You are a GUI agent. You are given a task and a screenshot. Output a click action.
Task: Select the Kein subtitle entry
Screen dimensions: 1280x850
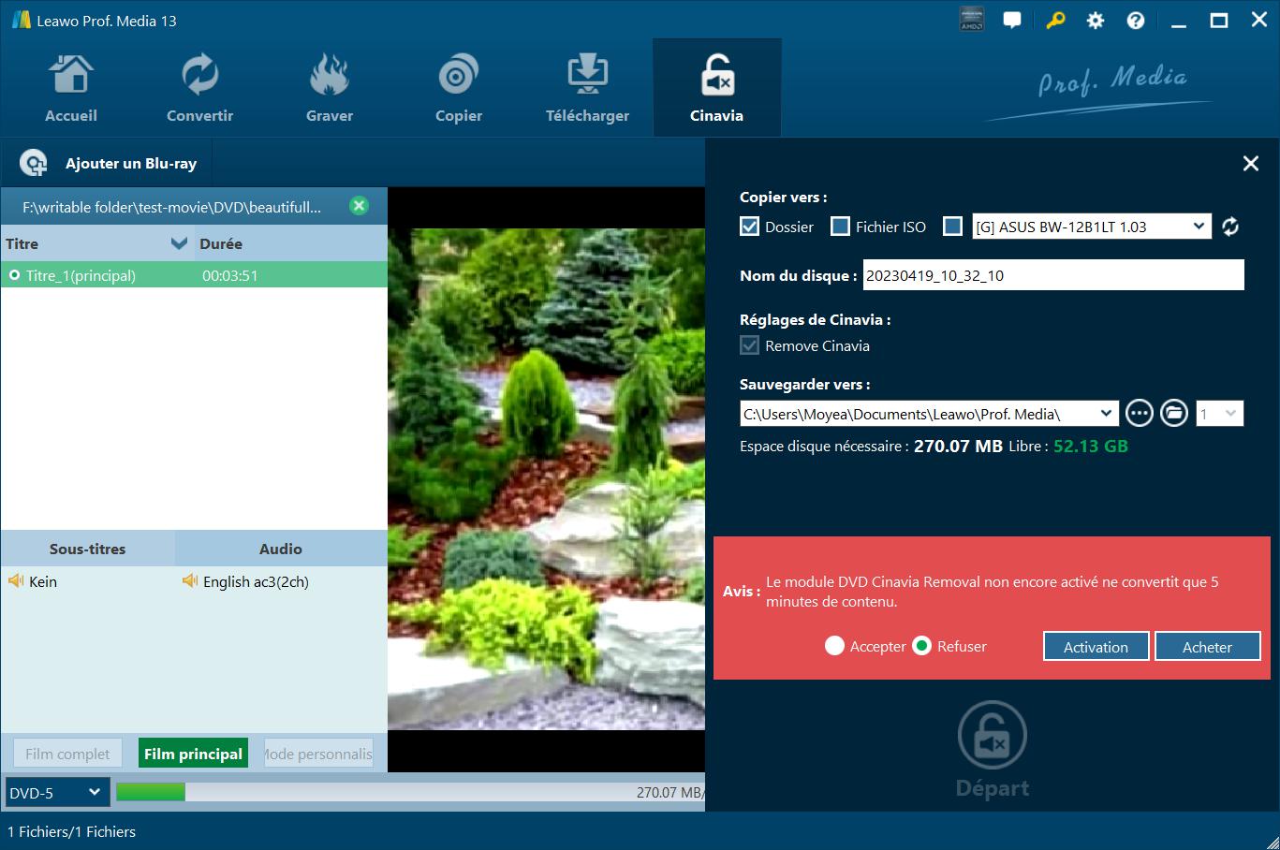43,581
